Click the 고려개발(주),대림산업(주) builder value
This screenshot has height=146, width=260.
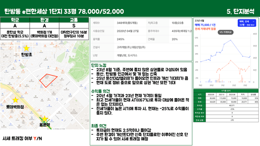[x=131, y=47]
